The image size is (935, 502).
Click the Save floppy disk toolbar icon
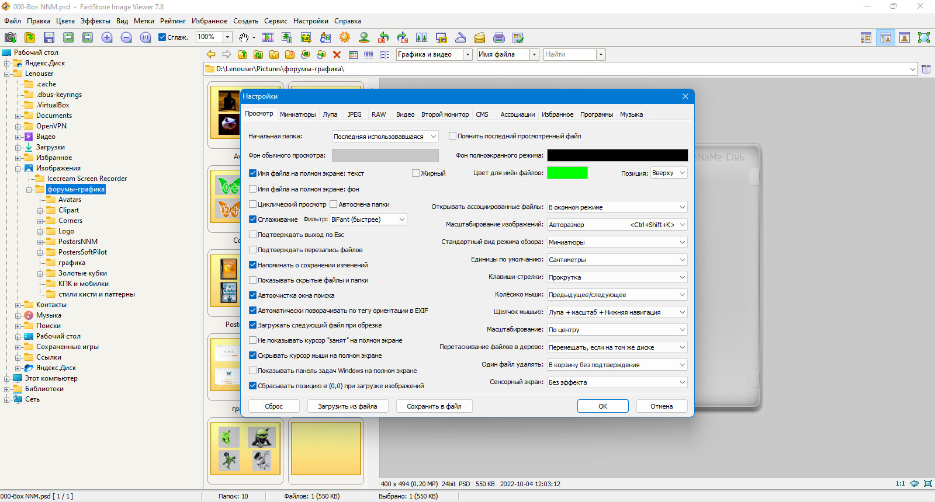pos(49,37)
